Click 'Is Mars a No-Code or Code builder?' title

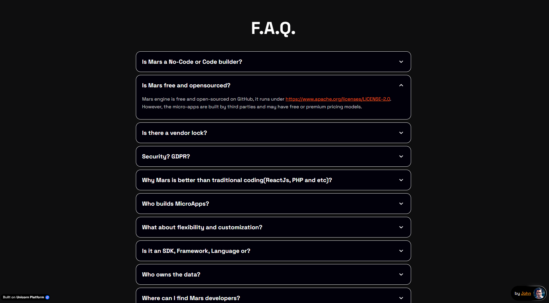(x=192, y=62)
